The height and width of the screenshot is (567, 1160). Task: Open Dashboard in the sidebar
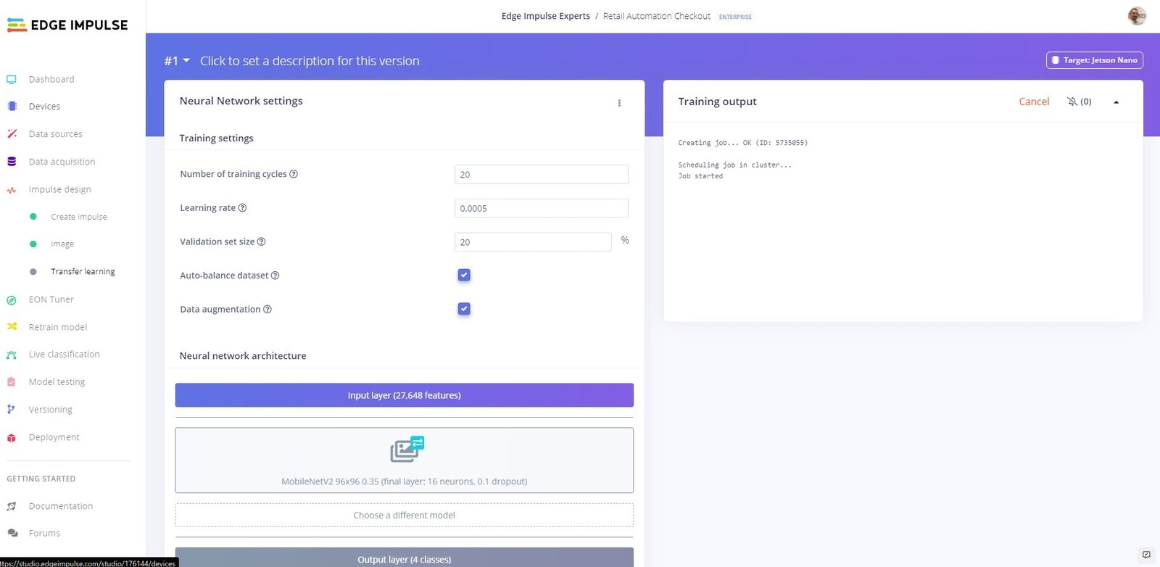coord(51,80)
